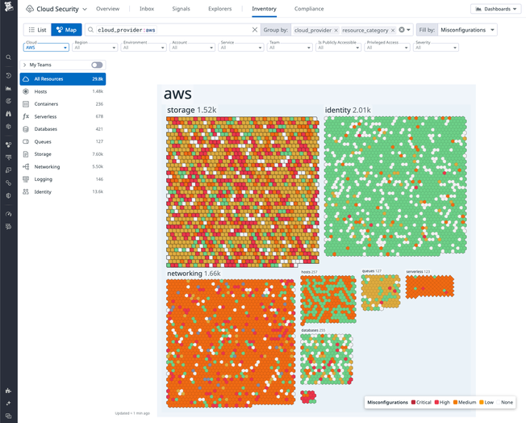The width and height of the screenshot is (526, 423).
Task: Clear the search query with X icon
Action: click(255, 30)
